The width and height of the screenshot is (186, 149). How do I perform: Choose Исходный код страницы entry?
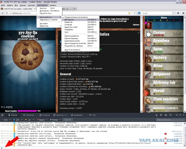[x=81, y=46]
